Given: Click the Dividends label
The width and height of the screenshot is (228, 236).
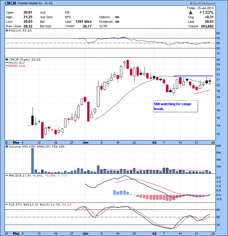Looking at the screenshot, I should coord(106,22).
